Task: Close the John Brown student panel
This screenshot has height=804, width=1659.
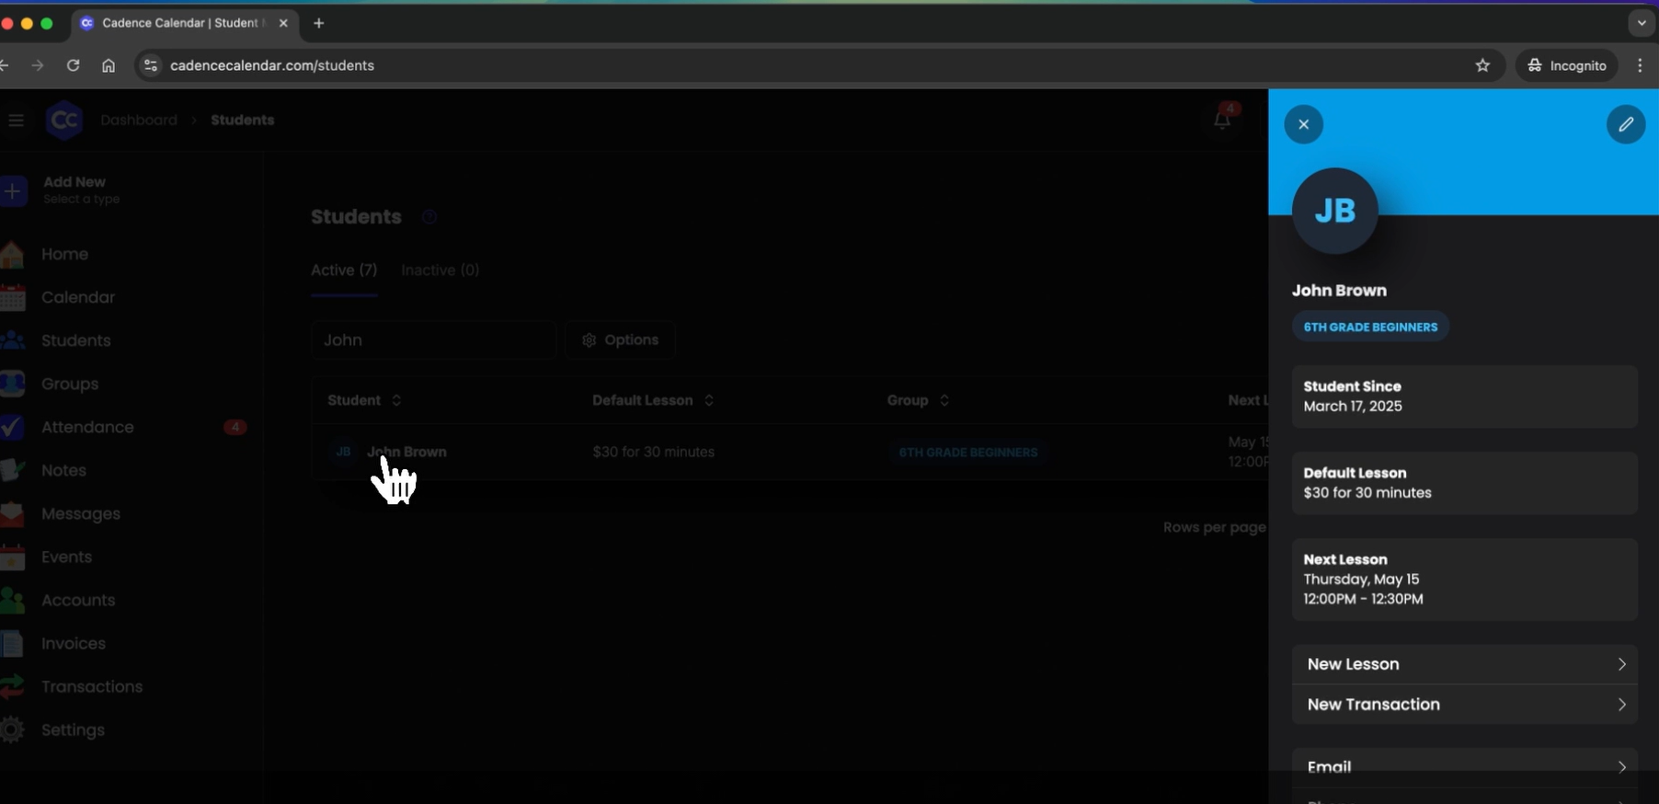Action: 1303,124
